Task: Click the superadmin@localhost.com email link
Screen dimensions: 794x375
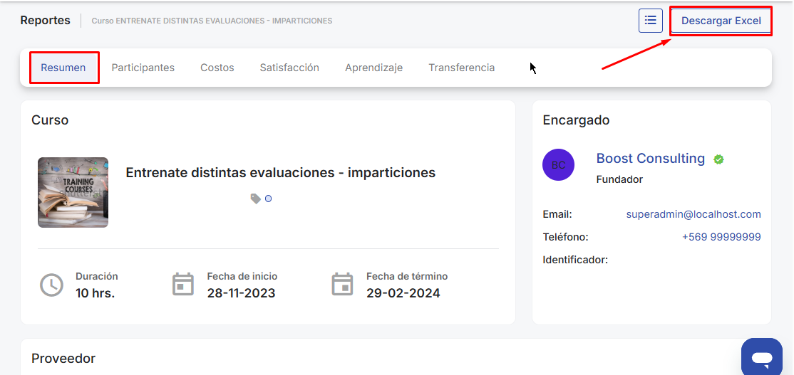Action: 694,214
